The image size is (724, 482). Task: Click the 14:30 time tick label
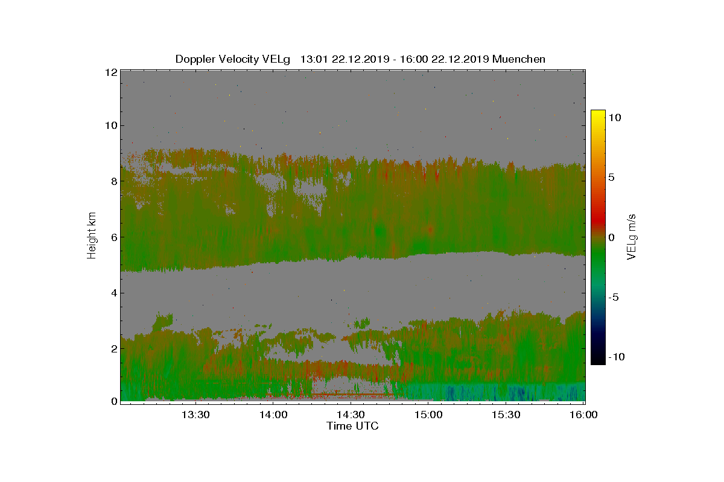(x=351, y=415)
